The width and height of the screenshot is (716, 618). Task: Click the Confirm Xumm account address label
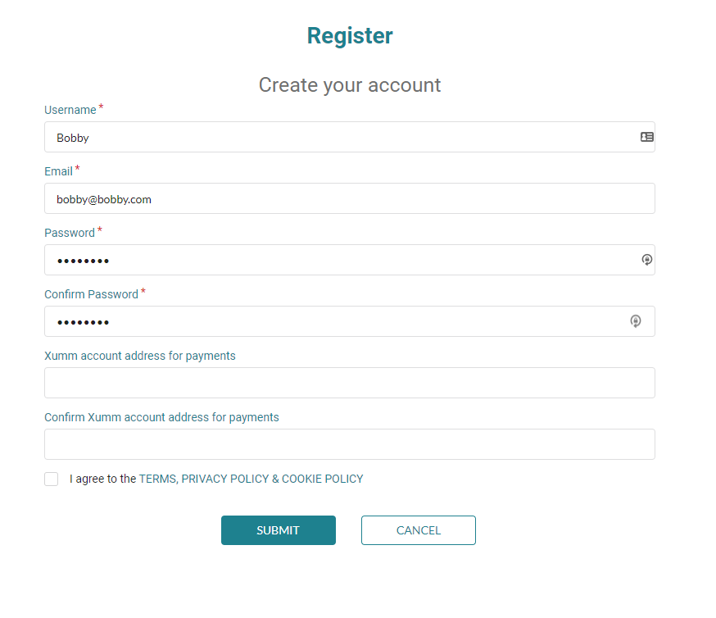point(161,417)
